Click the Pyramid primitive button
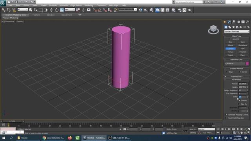Screen dimensions: 251x141 (242, 52)
